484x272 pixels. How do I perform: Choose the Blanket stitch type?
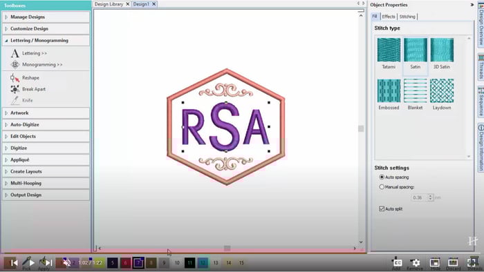click(415, 95)
